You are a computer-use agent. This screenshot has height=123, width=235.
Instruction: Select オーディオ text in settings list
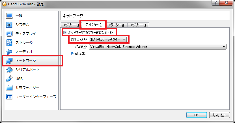pyautogui.click(x=24, y=52)
